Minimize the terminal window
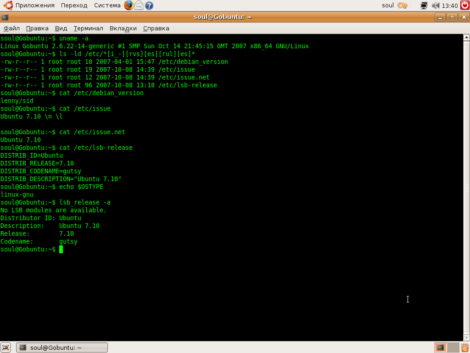This screenshot has height=353, width=470. point(440,17)
